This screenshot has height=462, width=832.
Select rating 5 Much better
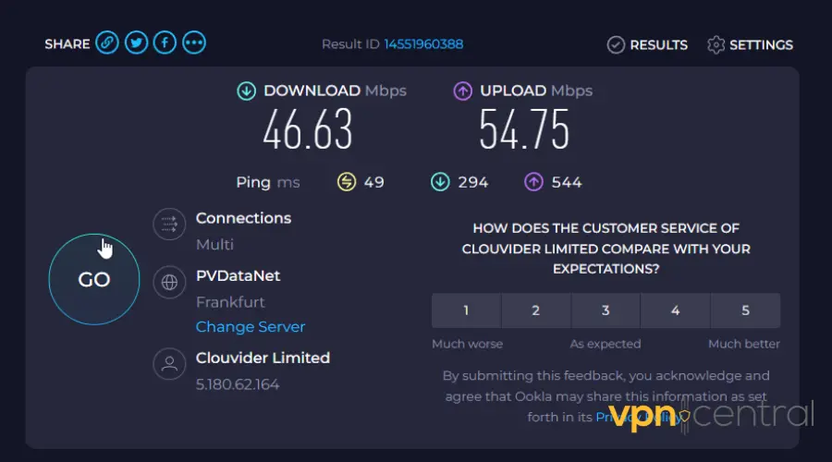[x=745, y=310]
